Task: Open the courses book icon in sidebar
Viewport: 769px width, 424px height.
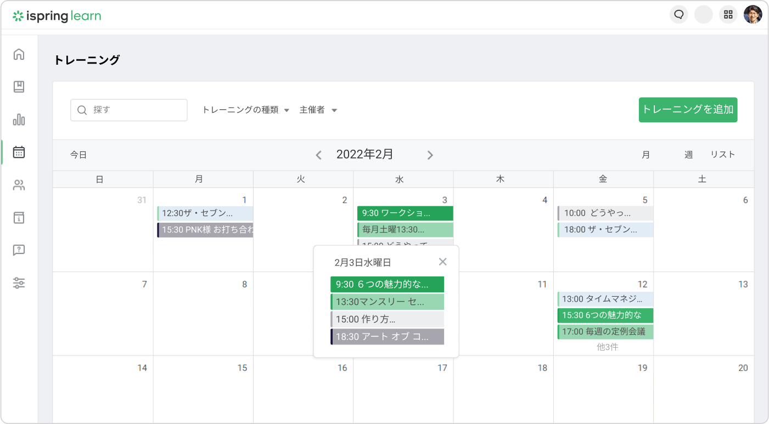Action: click(x=19, y=87)
